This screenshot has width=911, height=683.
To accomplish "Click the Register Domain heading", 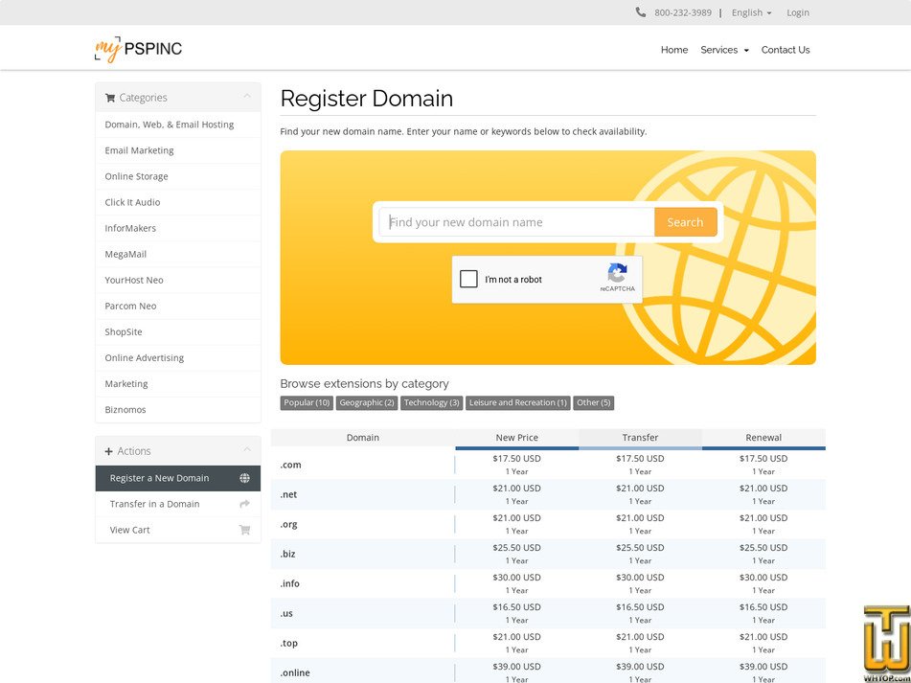I will pyautogui.click(x=367, y=98).
